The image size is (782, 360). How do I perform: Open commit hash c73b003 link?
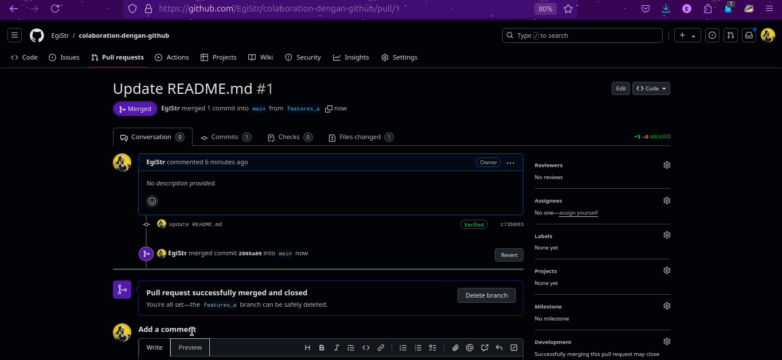pyautogui.click(x=512, y=224)
